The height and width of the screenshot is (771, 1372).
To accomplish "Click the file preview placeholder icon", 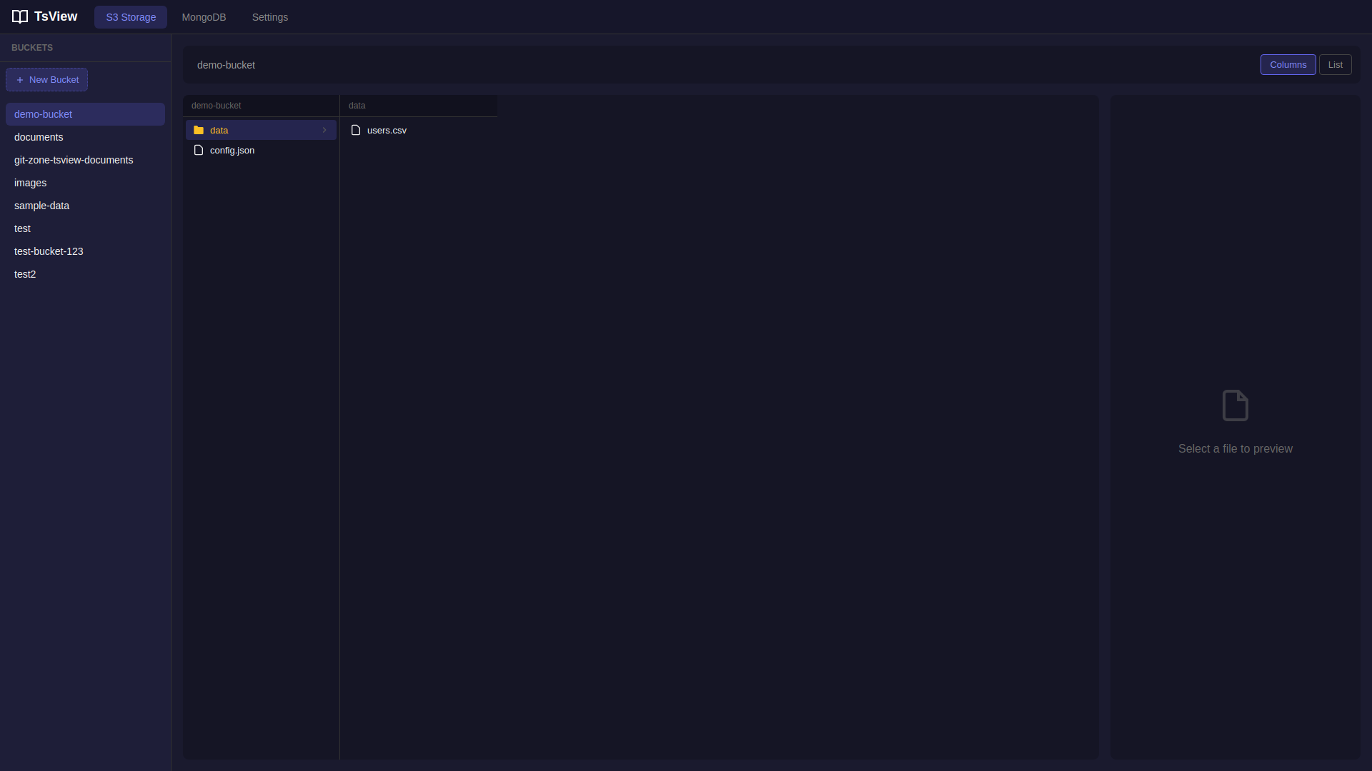I will pyautogui.click(x=1235, y=405).
